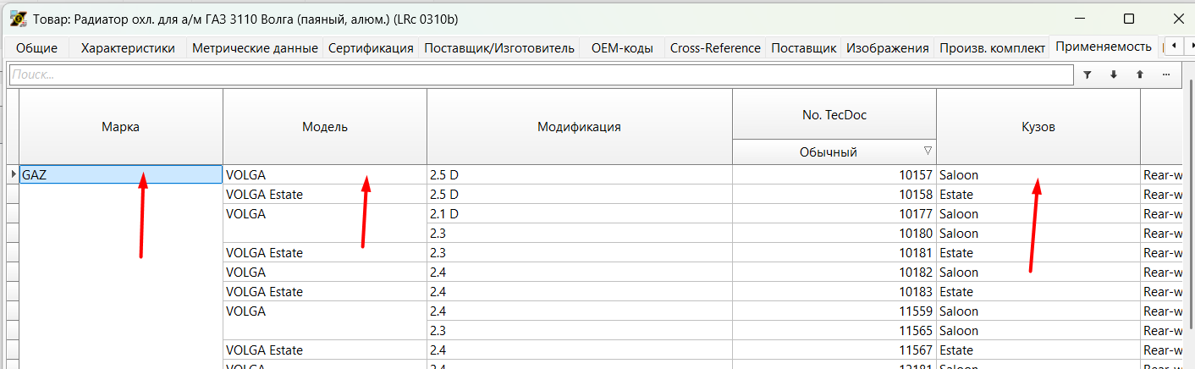
Task: Open the Поставщик/Изготовитель tab
Action: pyautogui.click(x=499, y=48)
